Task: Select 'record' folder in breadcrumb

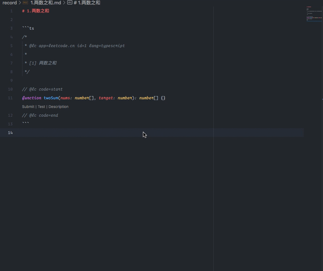Action: coord(9,3)
